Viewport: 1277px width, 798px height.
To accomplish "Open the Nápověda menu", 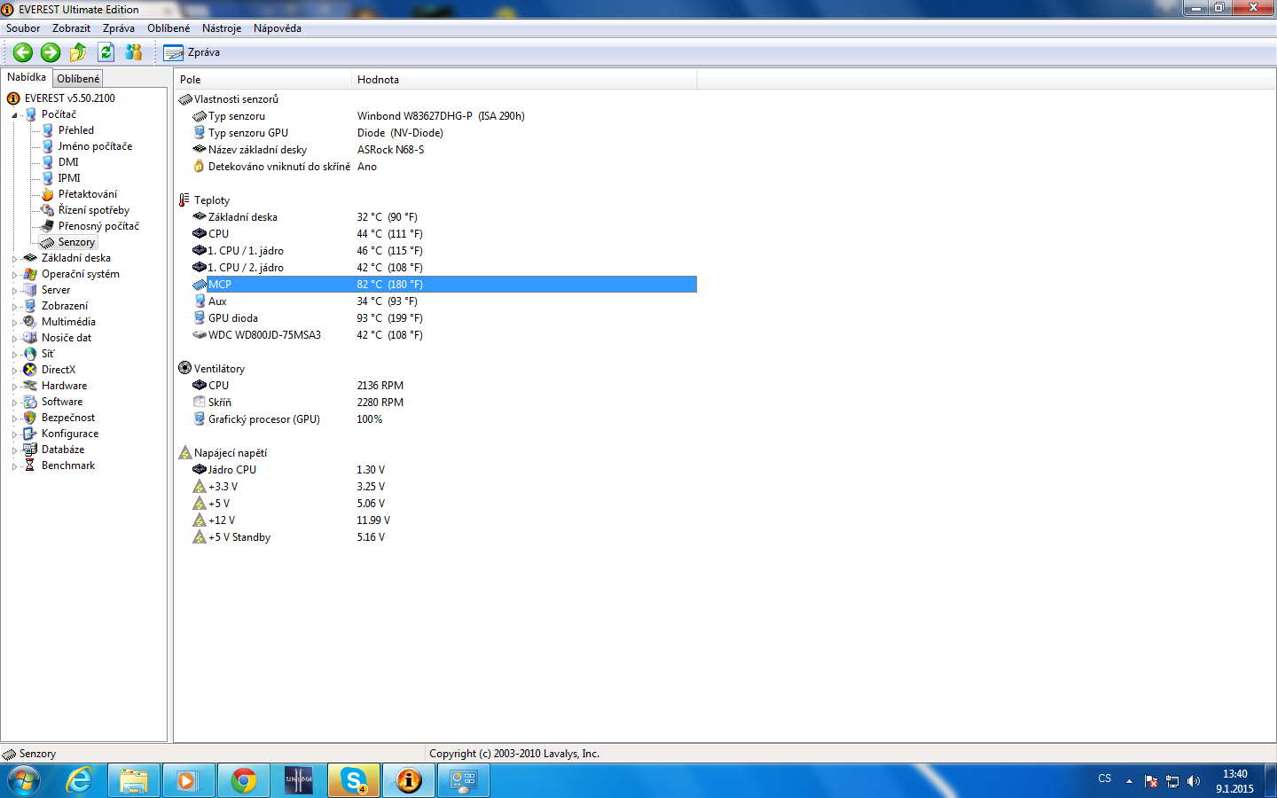I will [x=278, y=28].
